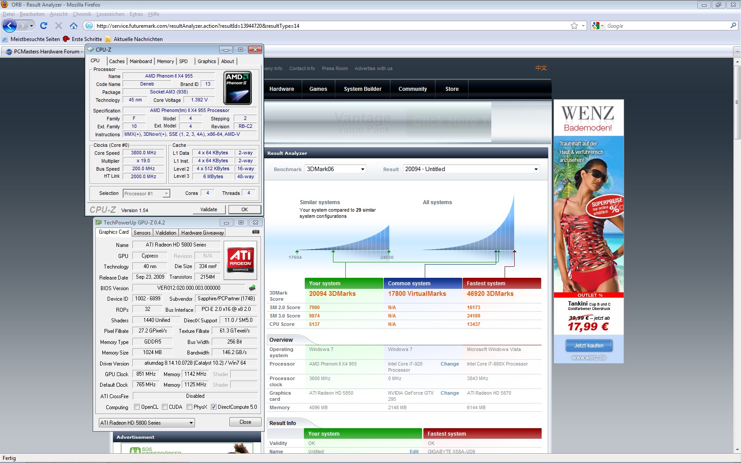The height and width of the screenshot is (463, 741).
Task: Toggle the PhysX checkbox
Action: 189,407
